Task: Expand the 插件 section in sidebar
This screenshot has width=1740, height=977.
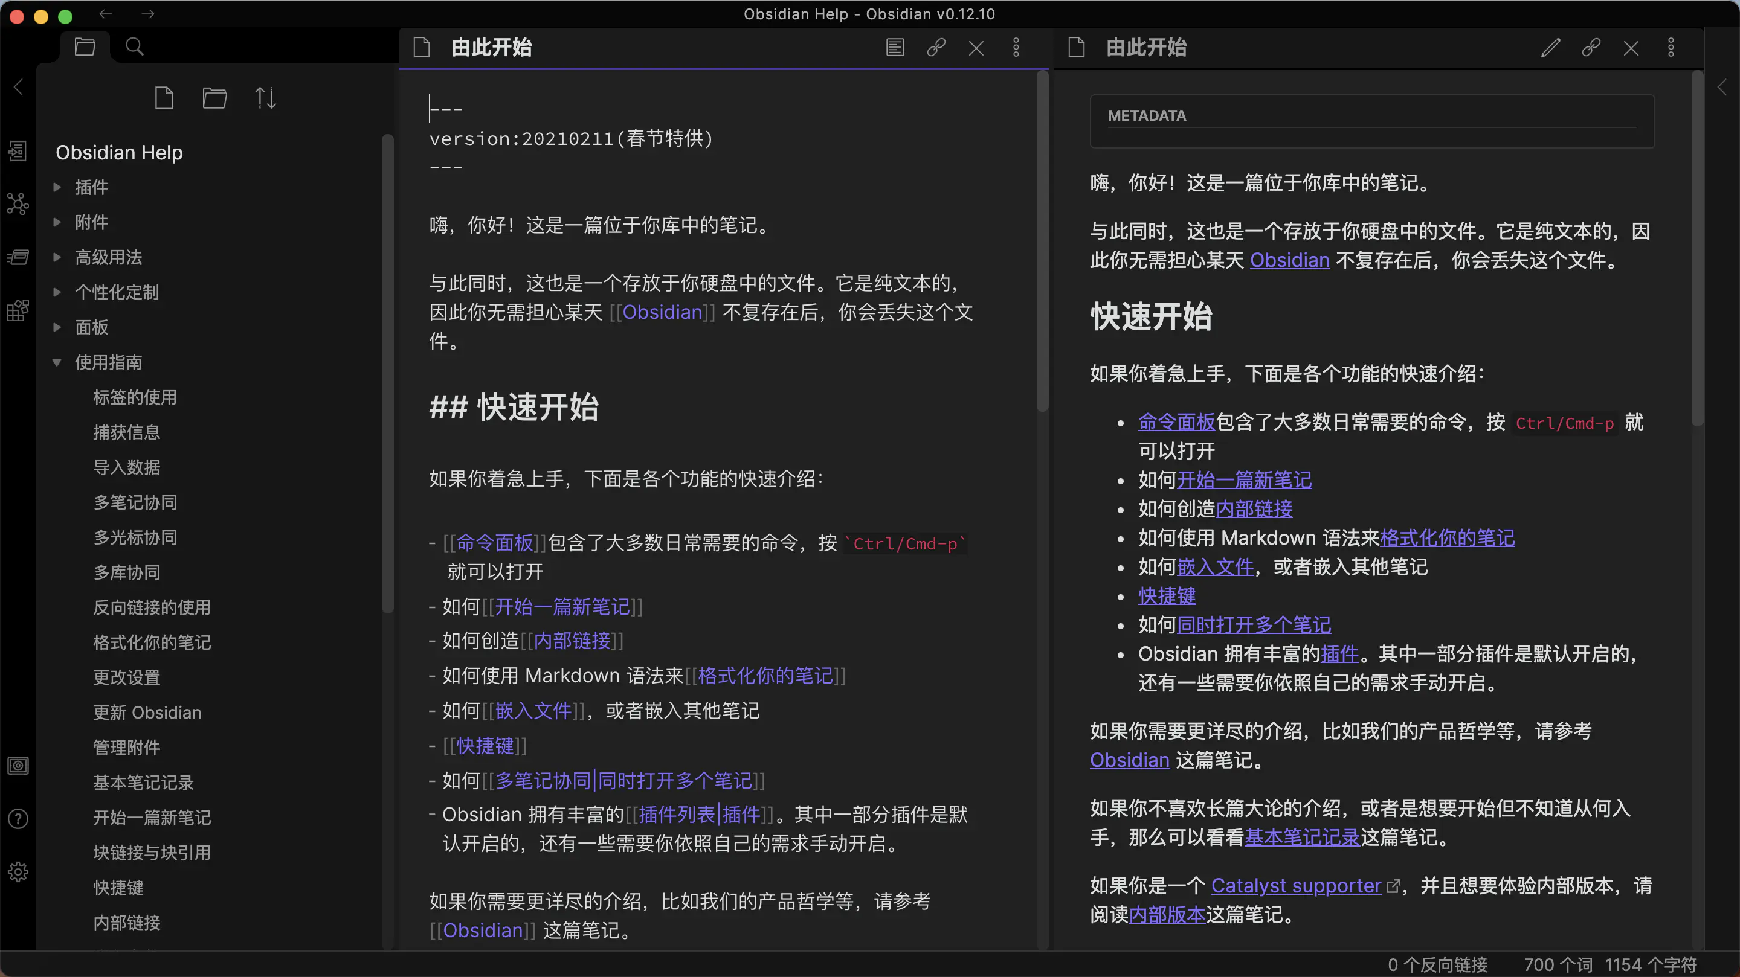Action: pyautogui.click(x=57, y=188)
